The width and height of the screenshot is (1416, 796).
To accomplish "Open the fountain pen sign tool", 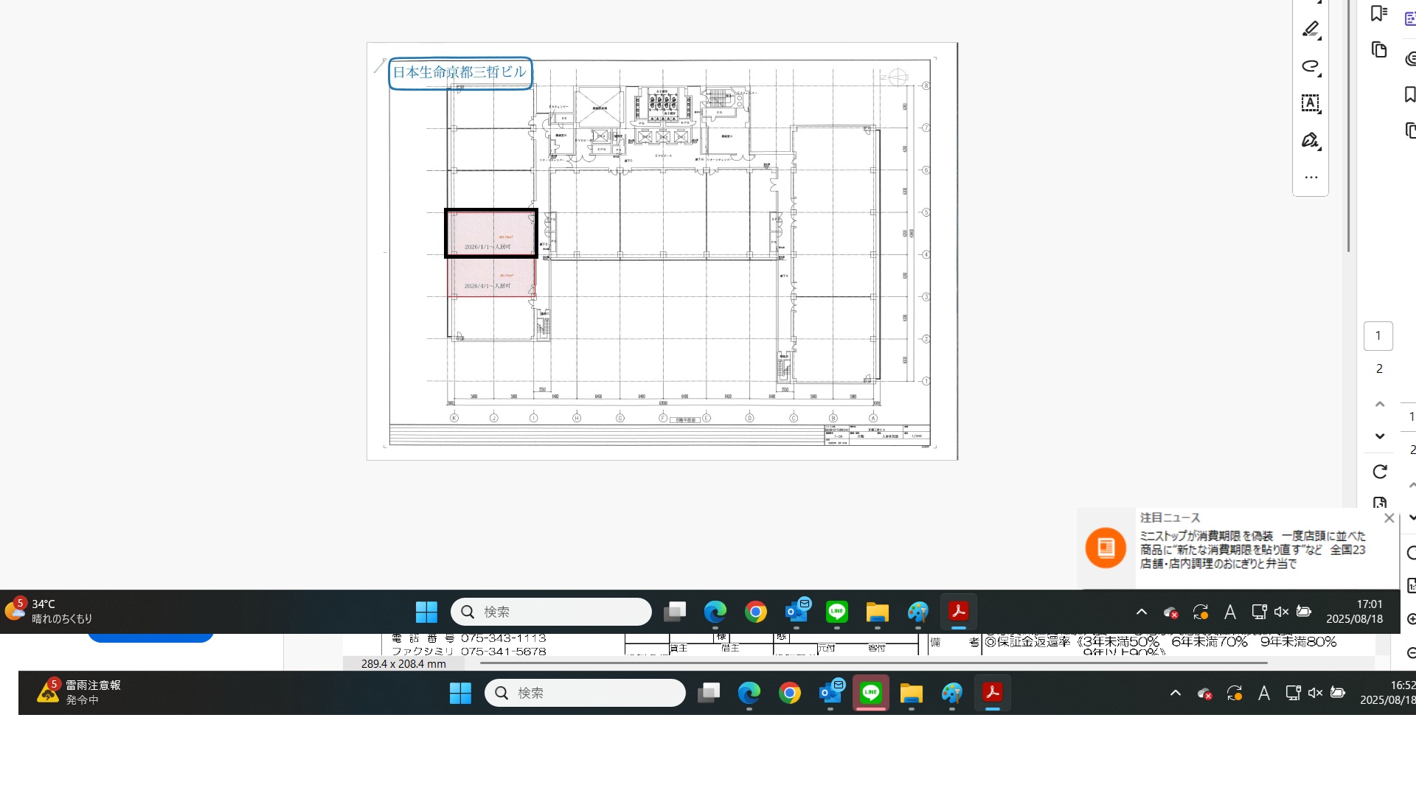I will pos(1311,140).
